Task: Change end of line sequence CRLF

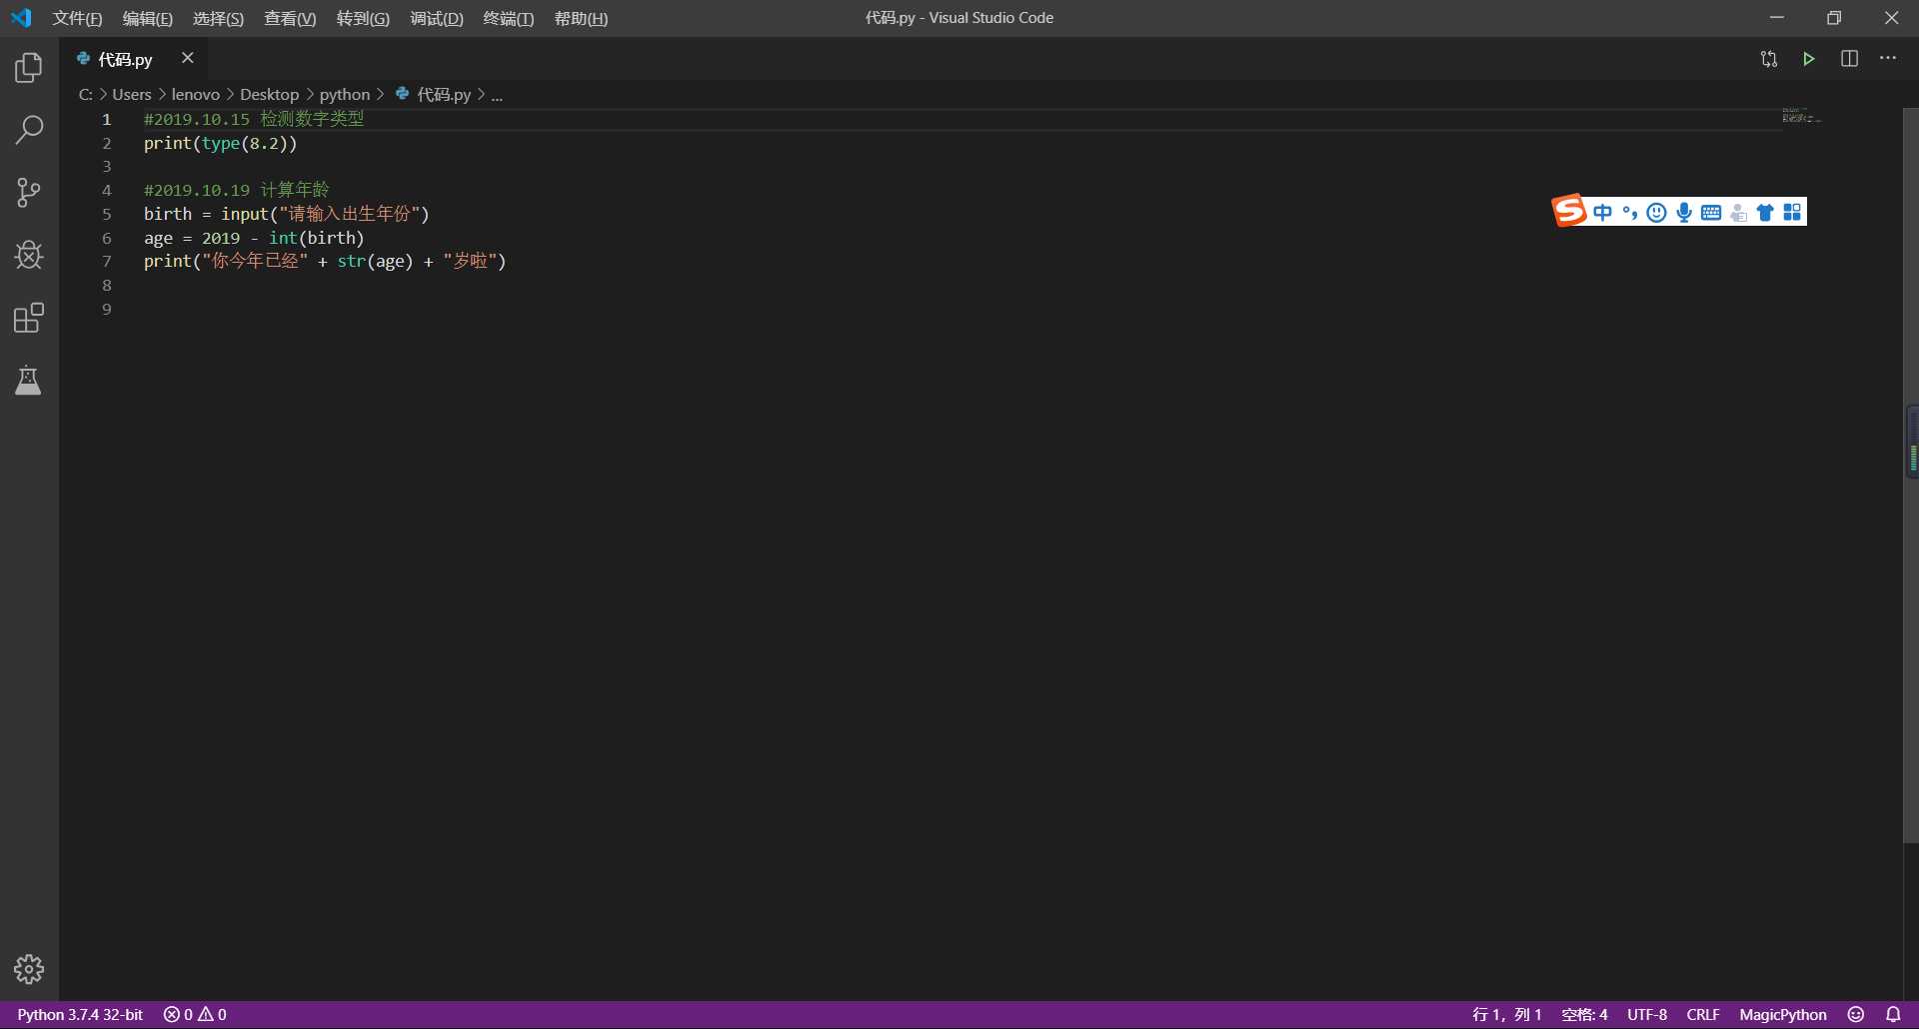Action: [x=1703, y=1014]
